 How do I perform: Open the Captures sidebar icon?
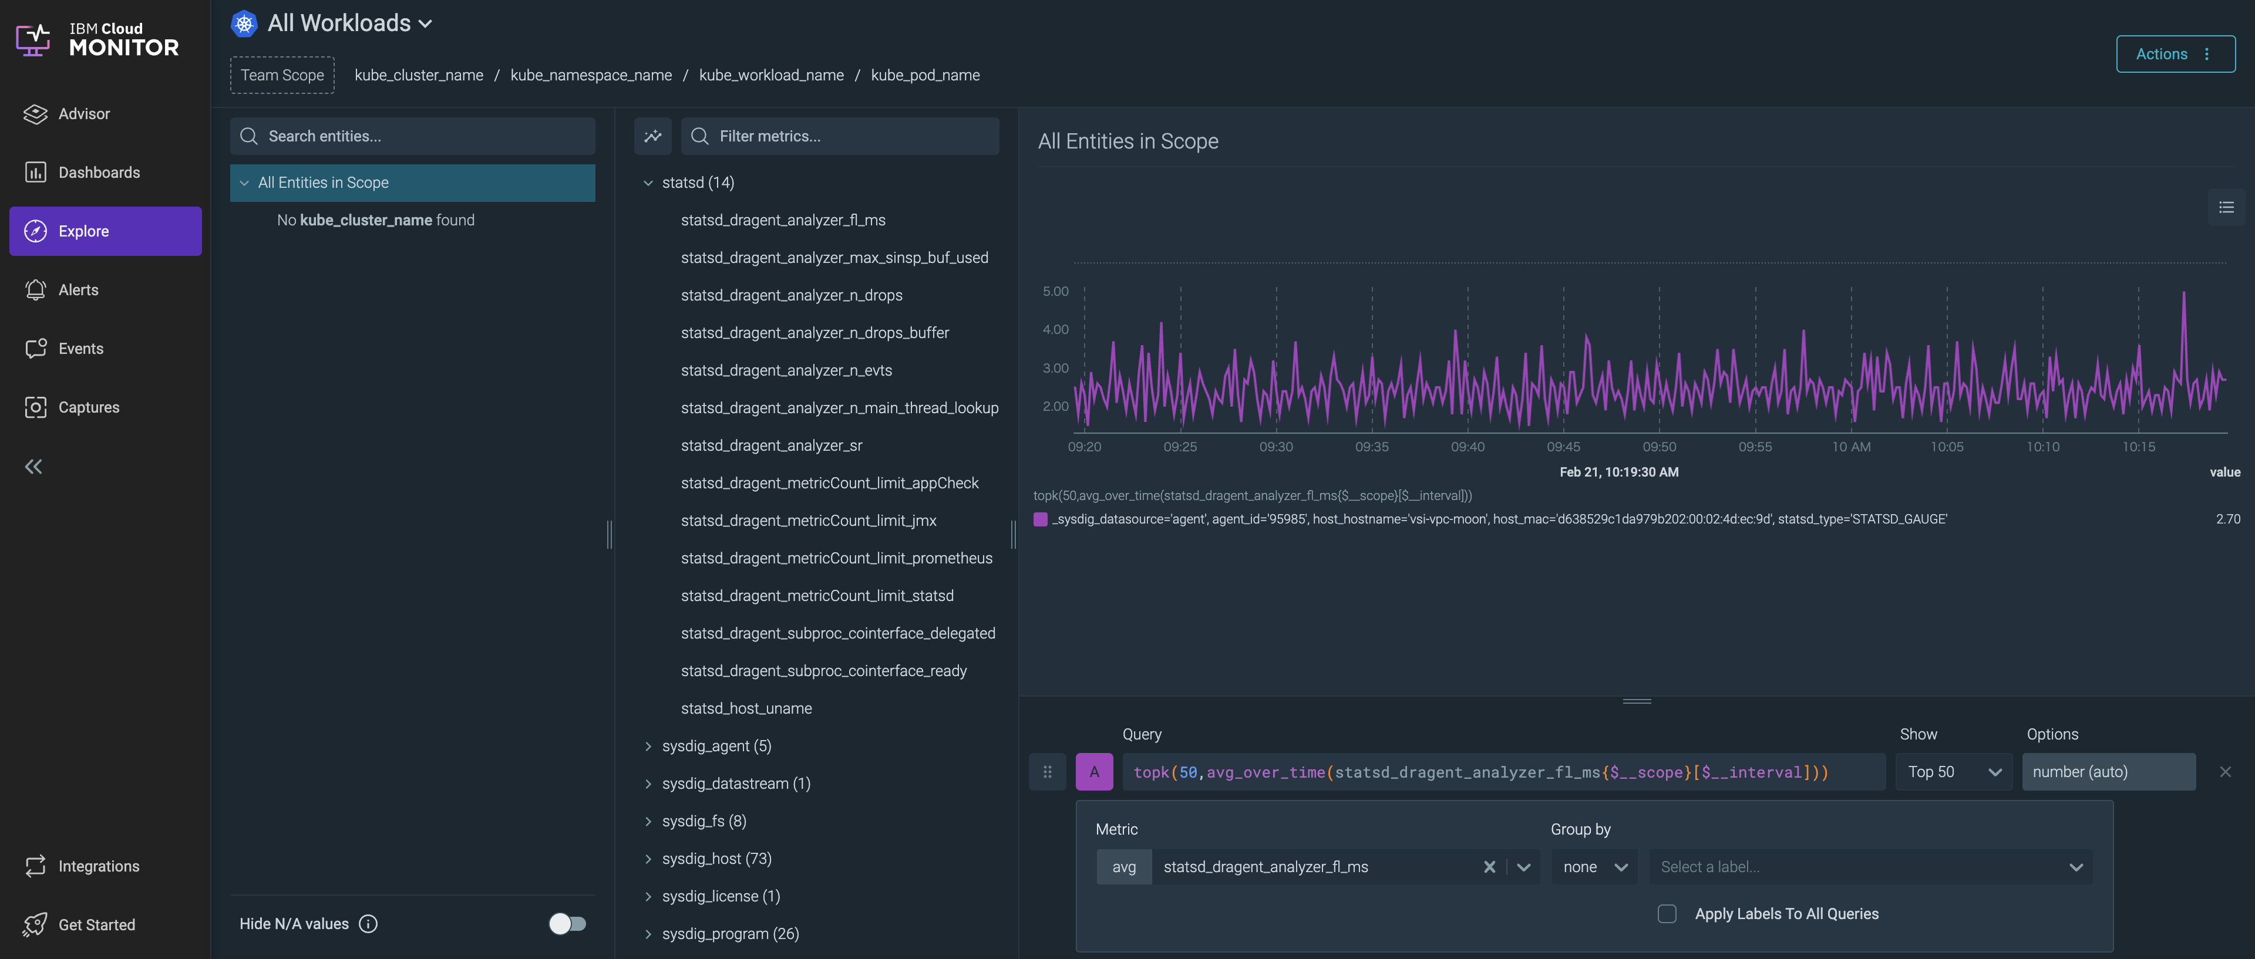(x=35, y=407)
